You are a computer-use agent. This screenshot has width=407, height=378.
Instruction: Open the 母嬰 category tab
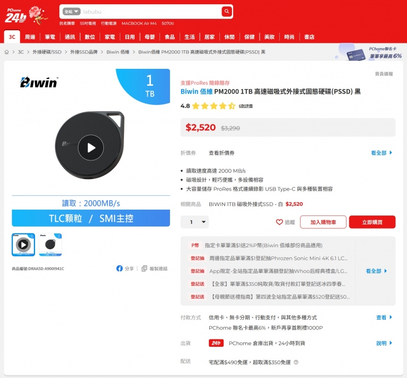(x=150, y=37)
